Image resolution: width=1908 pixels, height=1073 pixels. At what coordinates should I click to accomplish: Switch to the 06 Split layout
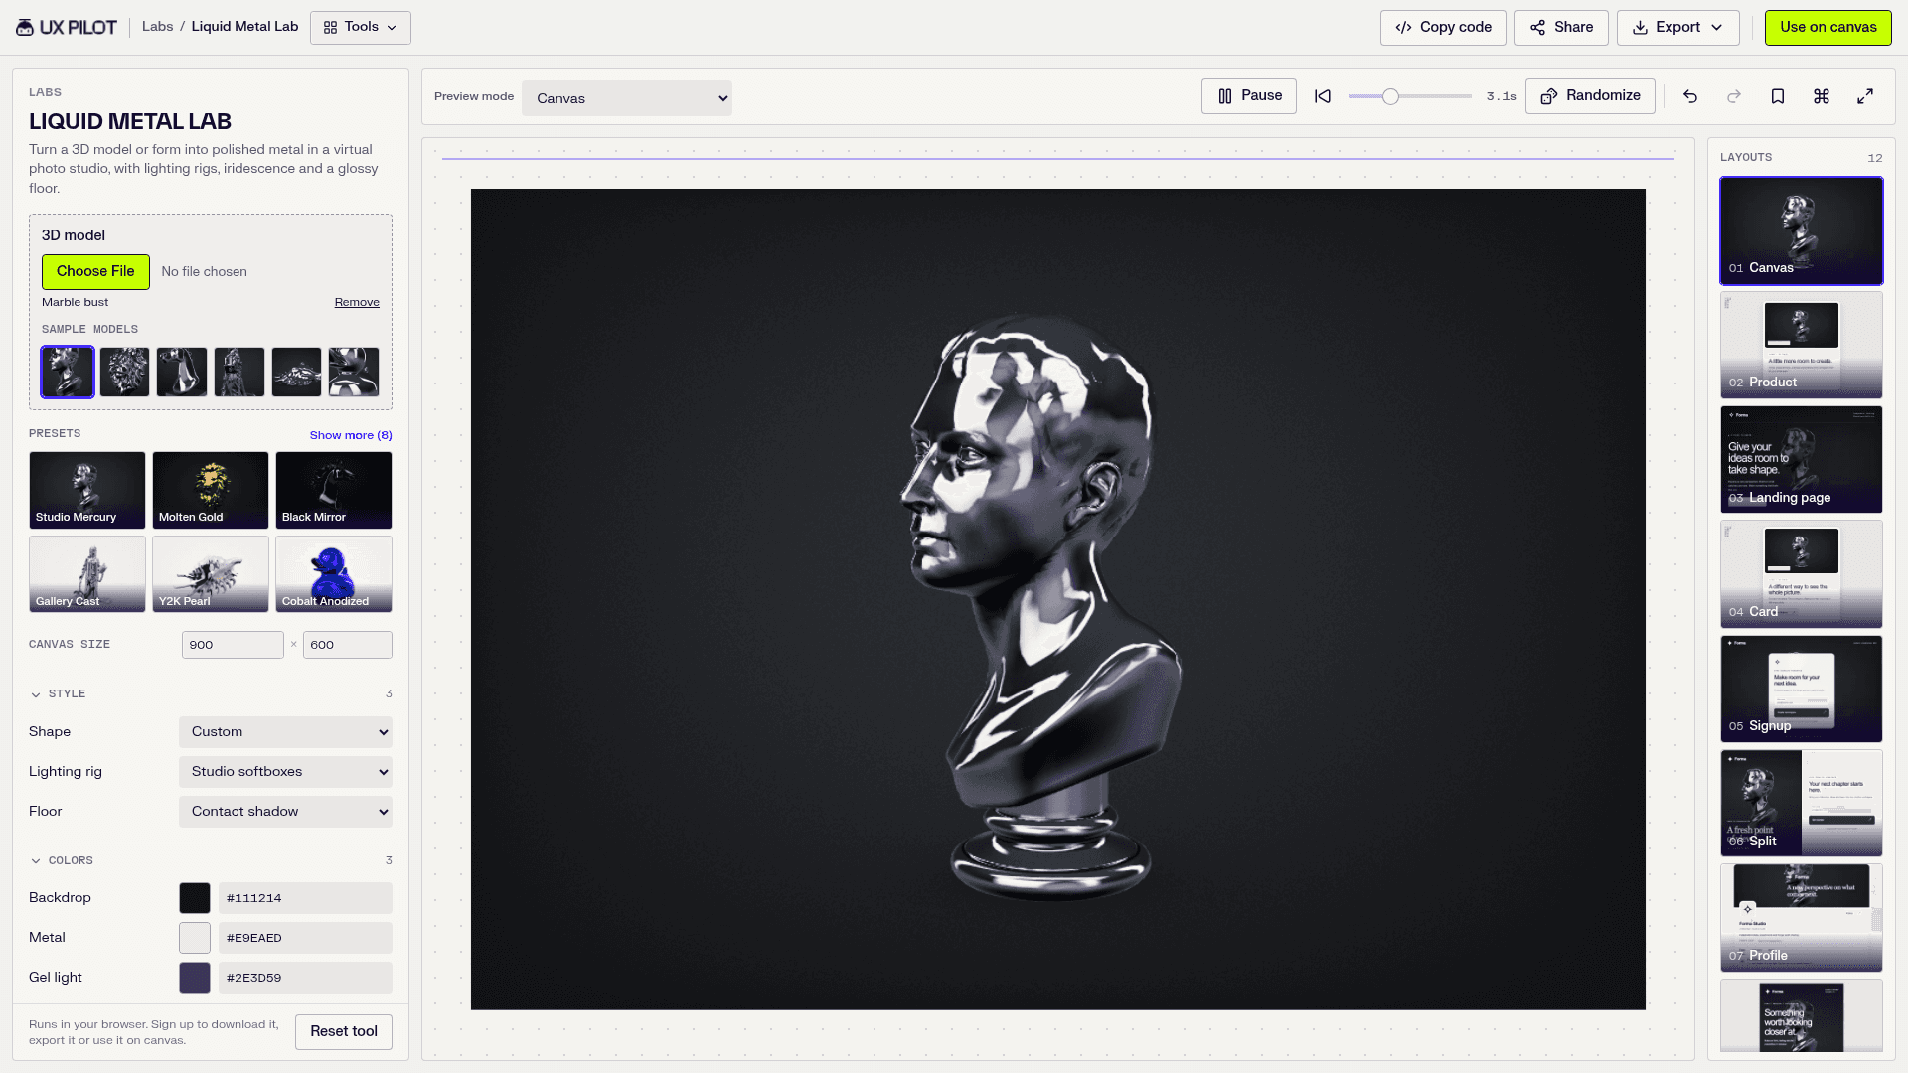tap(1802, 803)
